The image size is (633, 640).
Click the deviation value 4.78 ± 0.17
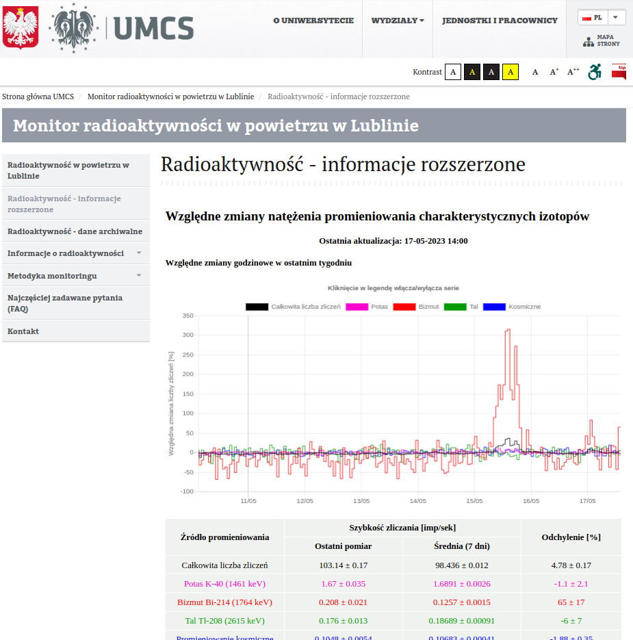571,565
